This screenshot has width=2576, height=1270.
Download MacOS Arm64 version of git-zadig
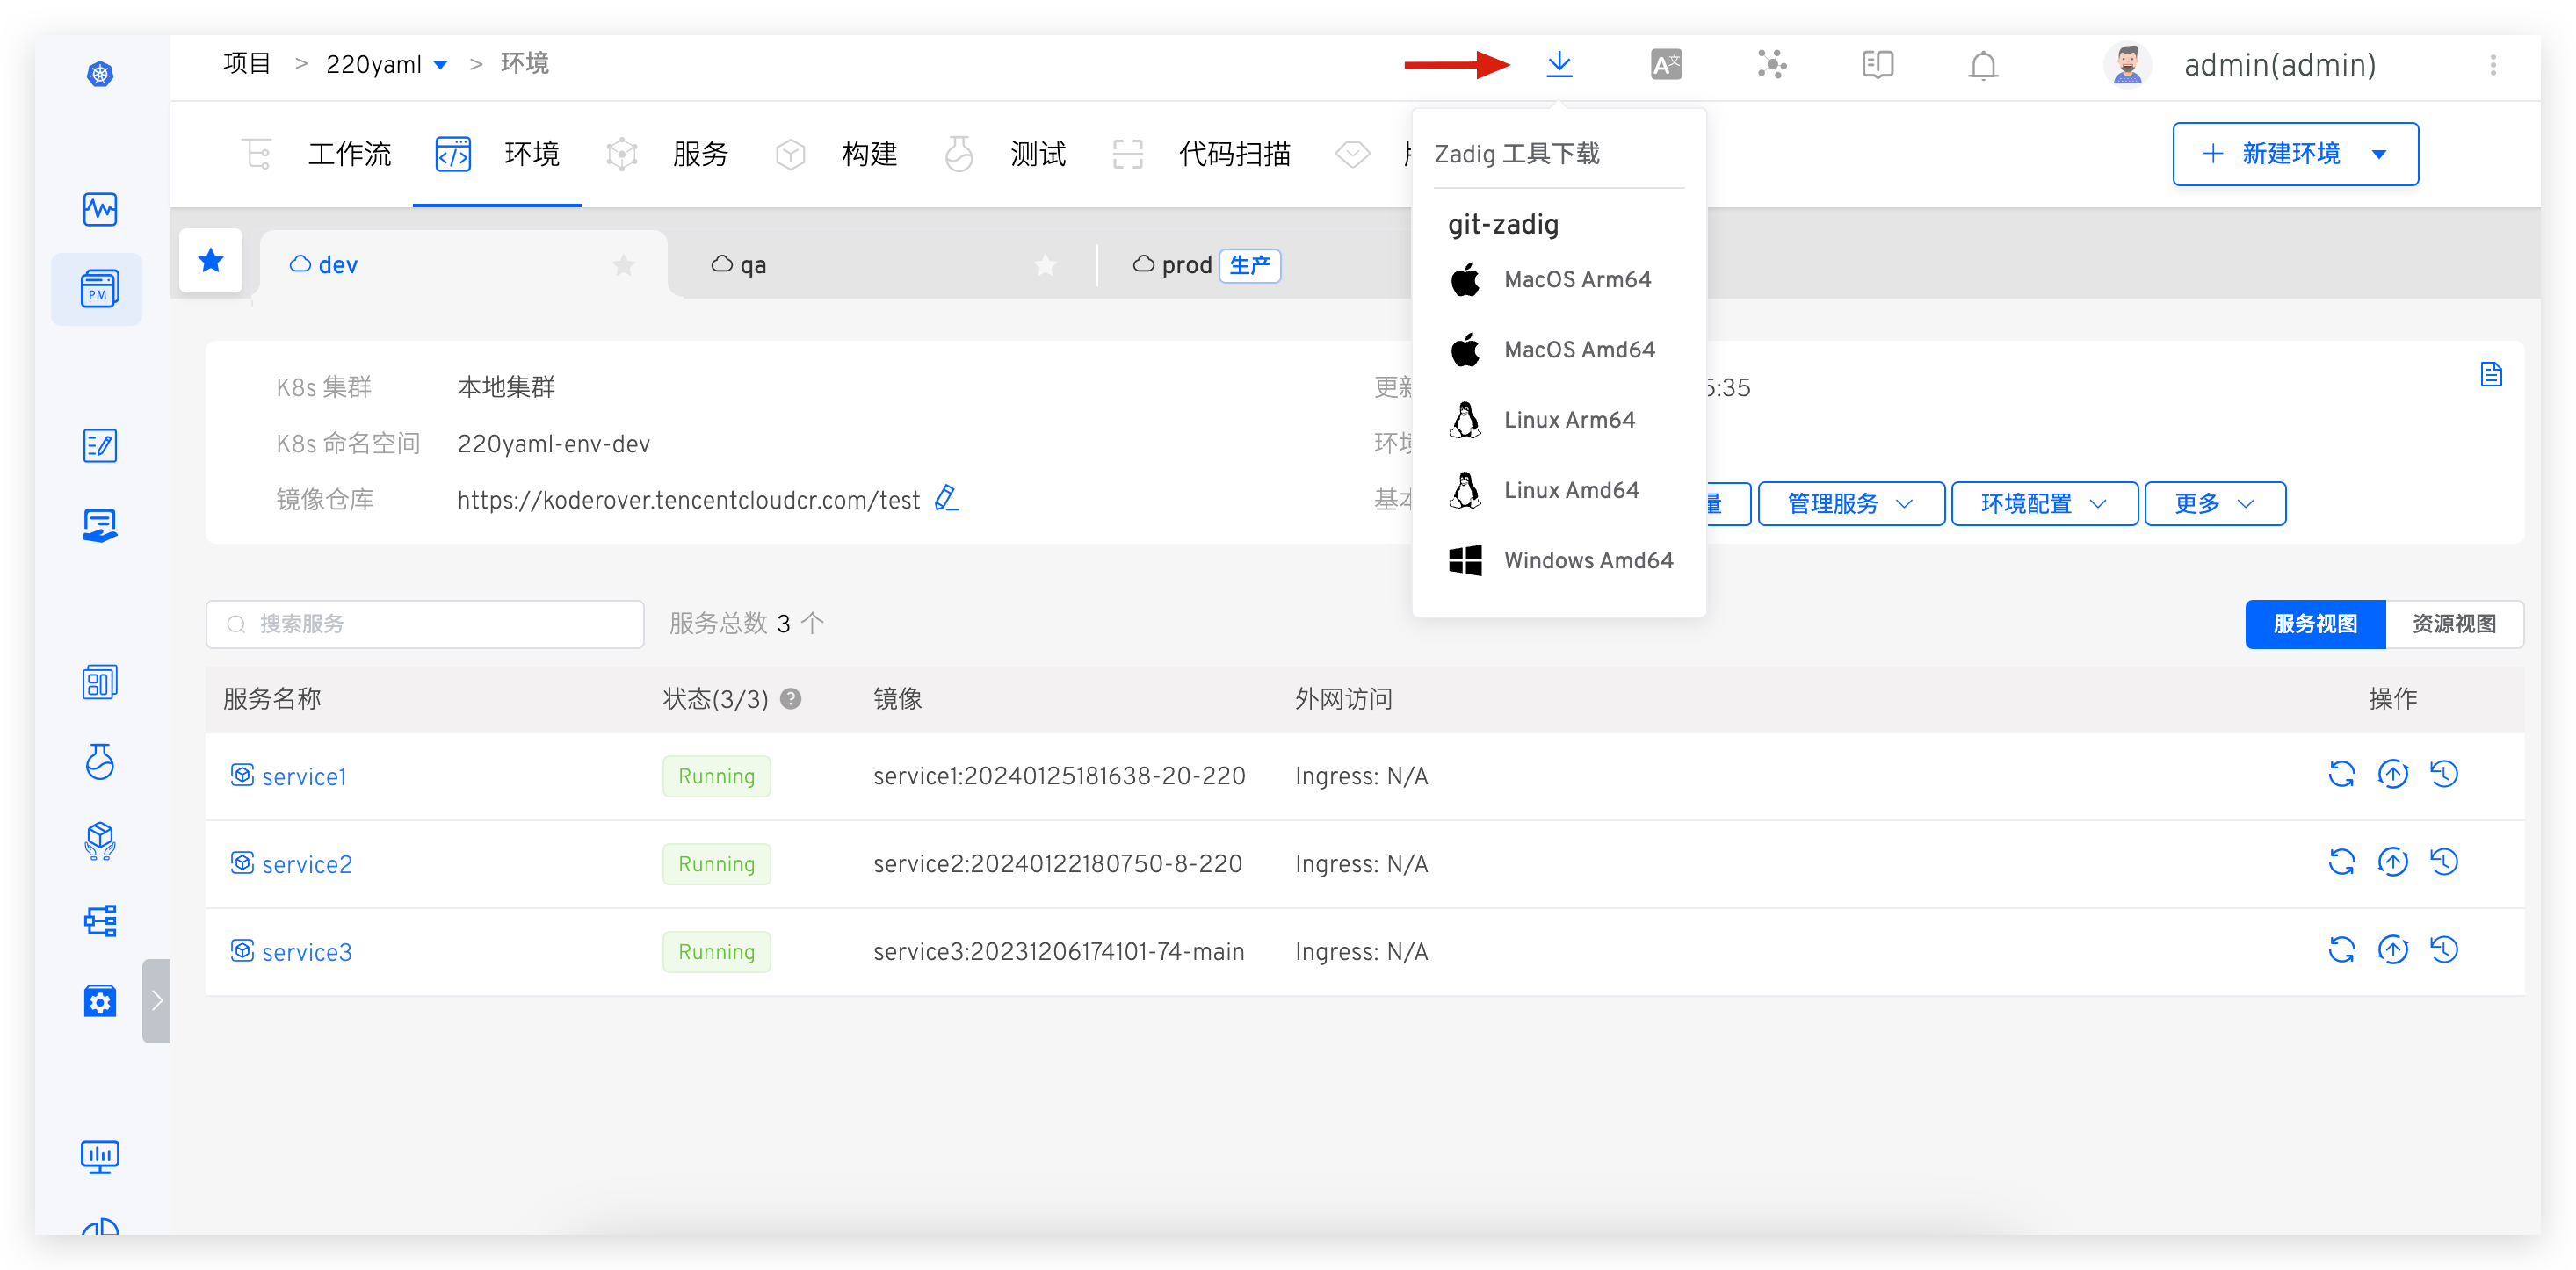(1577, 279)
